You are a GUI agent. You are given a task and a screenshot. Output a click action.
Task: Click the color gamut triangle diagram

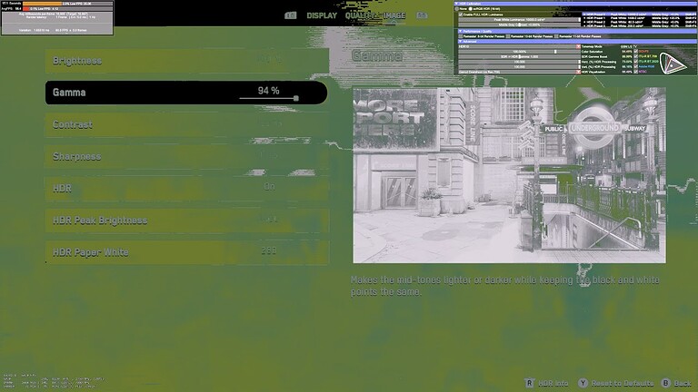click(673, 63)
